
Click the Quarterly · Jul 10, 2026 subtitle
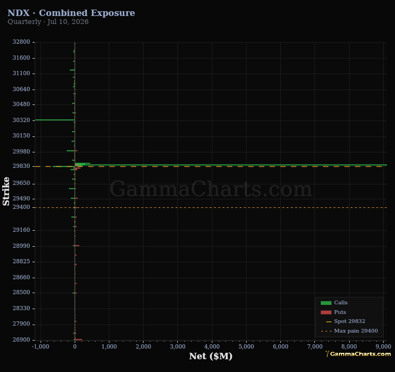click(x=48, y=22)
